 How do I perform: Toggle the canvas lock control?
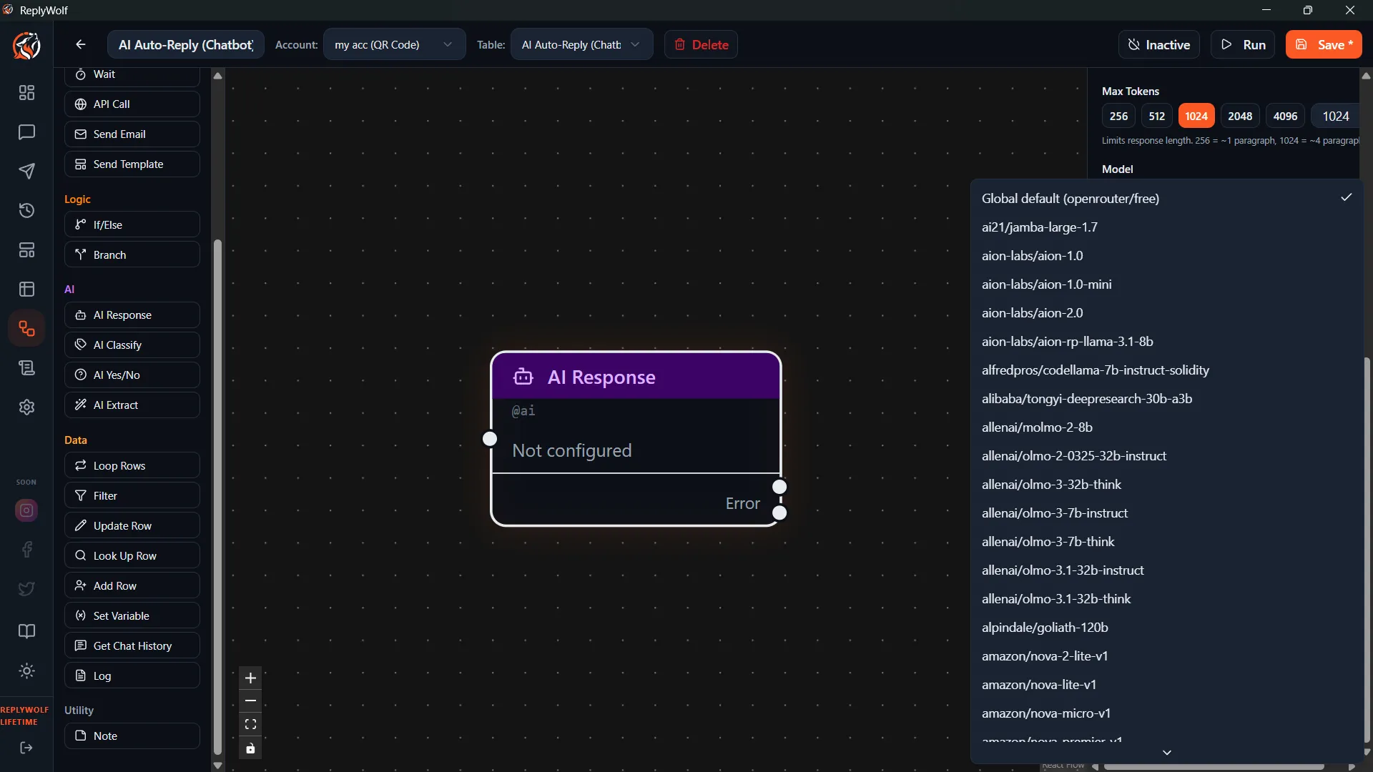tap(250, 748)
